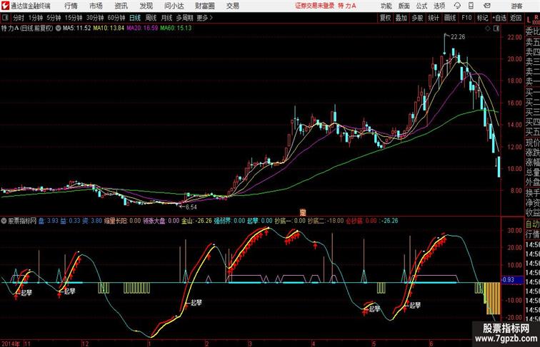Screen dimensions: 540x347
Task: Click the diamond icon atop the chart
Action: tap(488, 29)
